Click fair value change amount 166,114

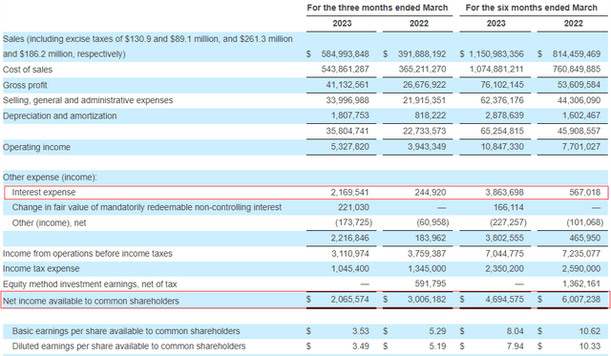(x=509, y=208)
